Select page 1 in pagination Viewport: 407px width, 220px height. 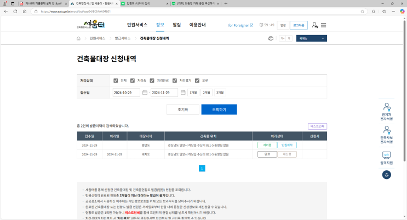click(202, 169)
